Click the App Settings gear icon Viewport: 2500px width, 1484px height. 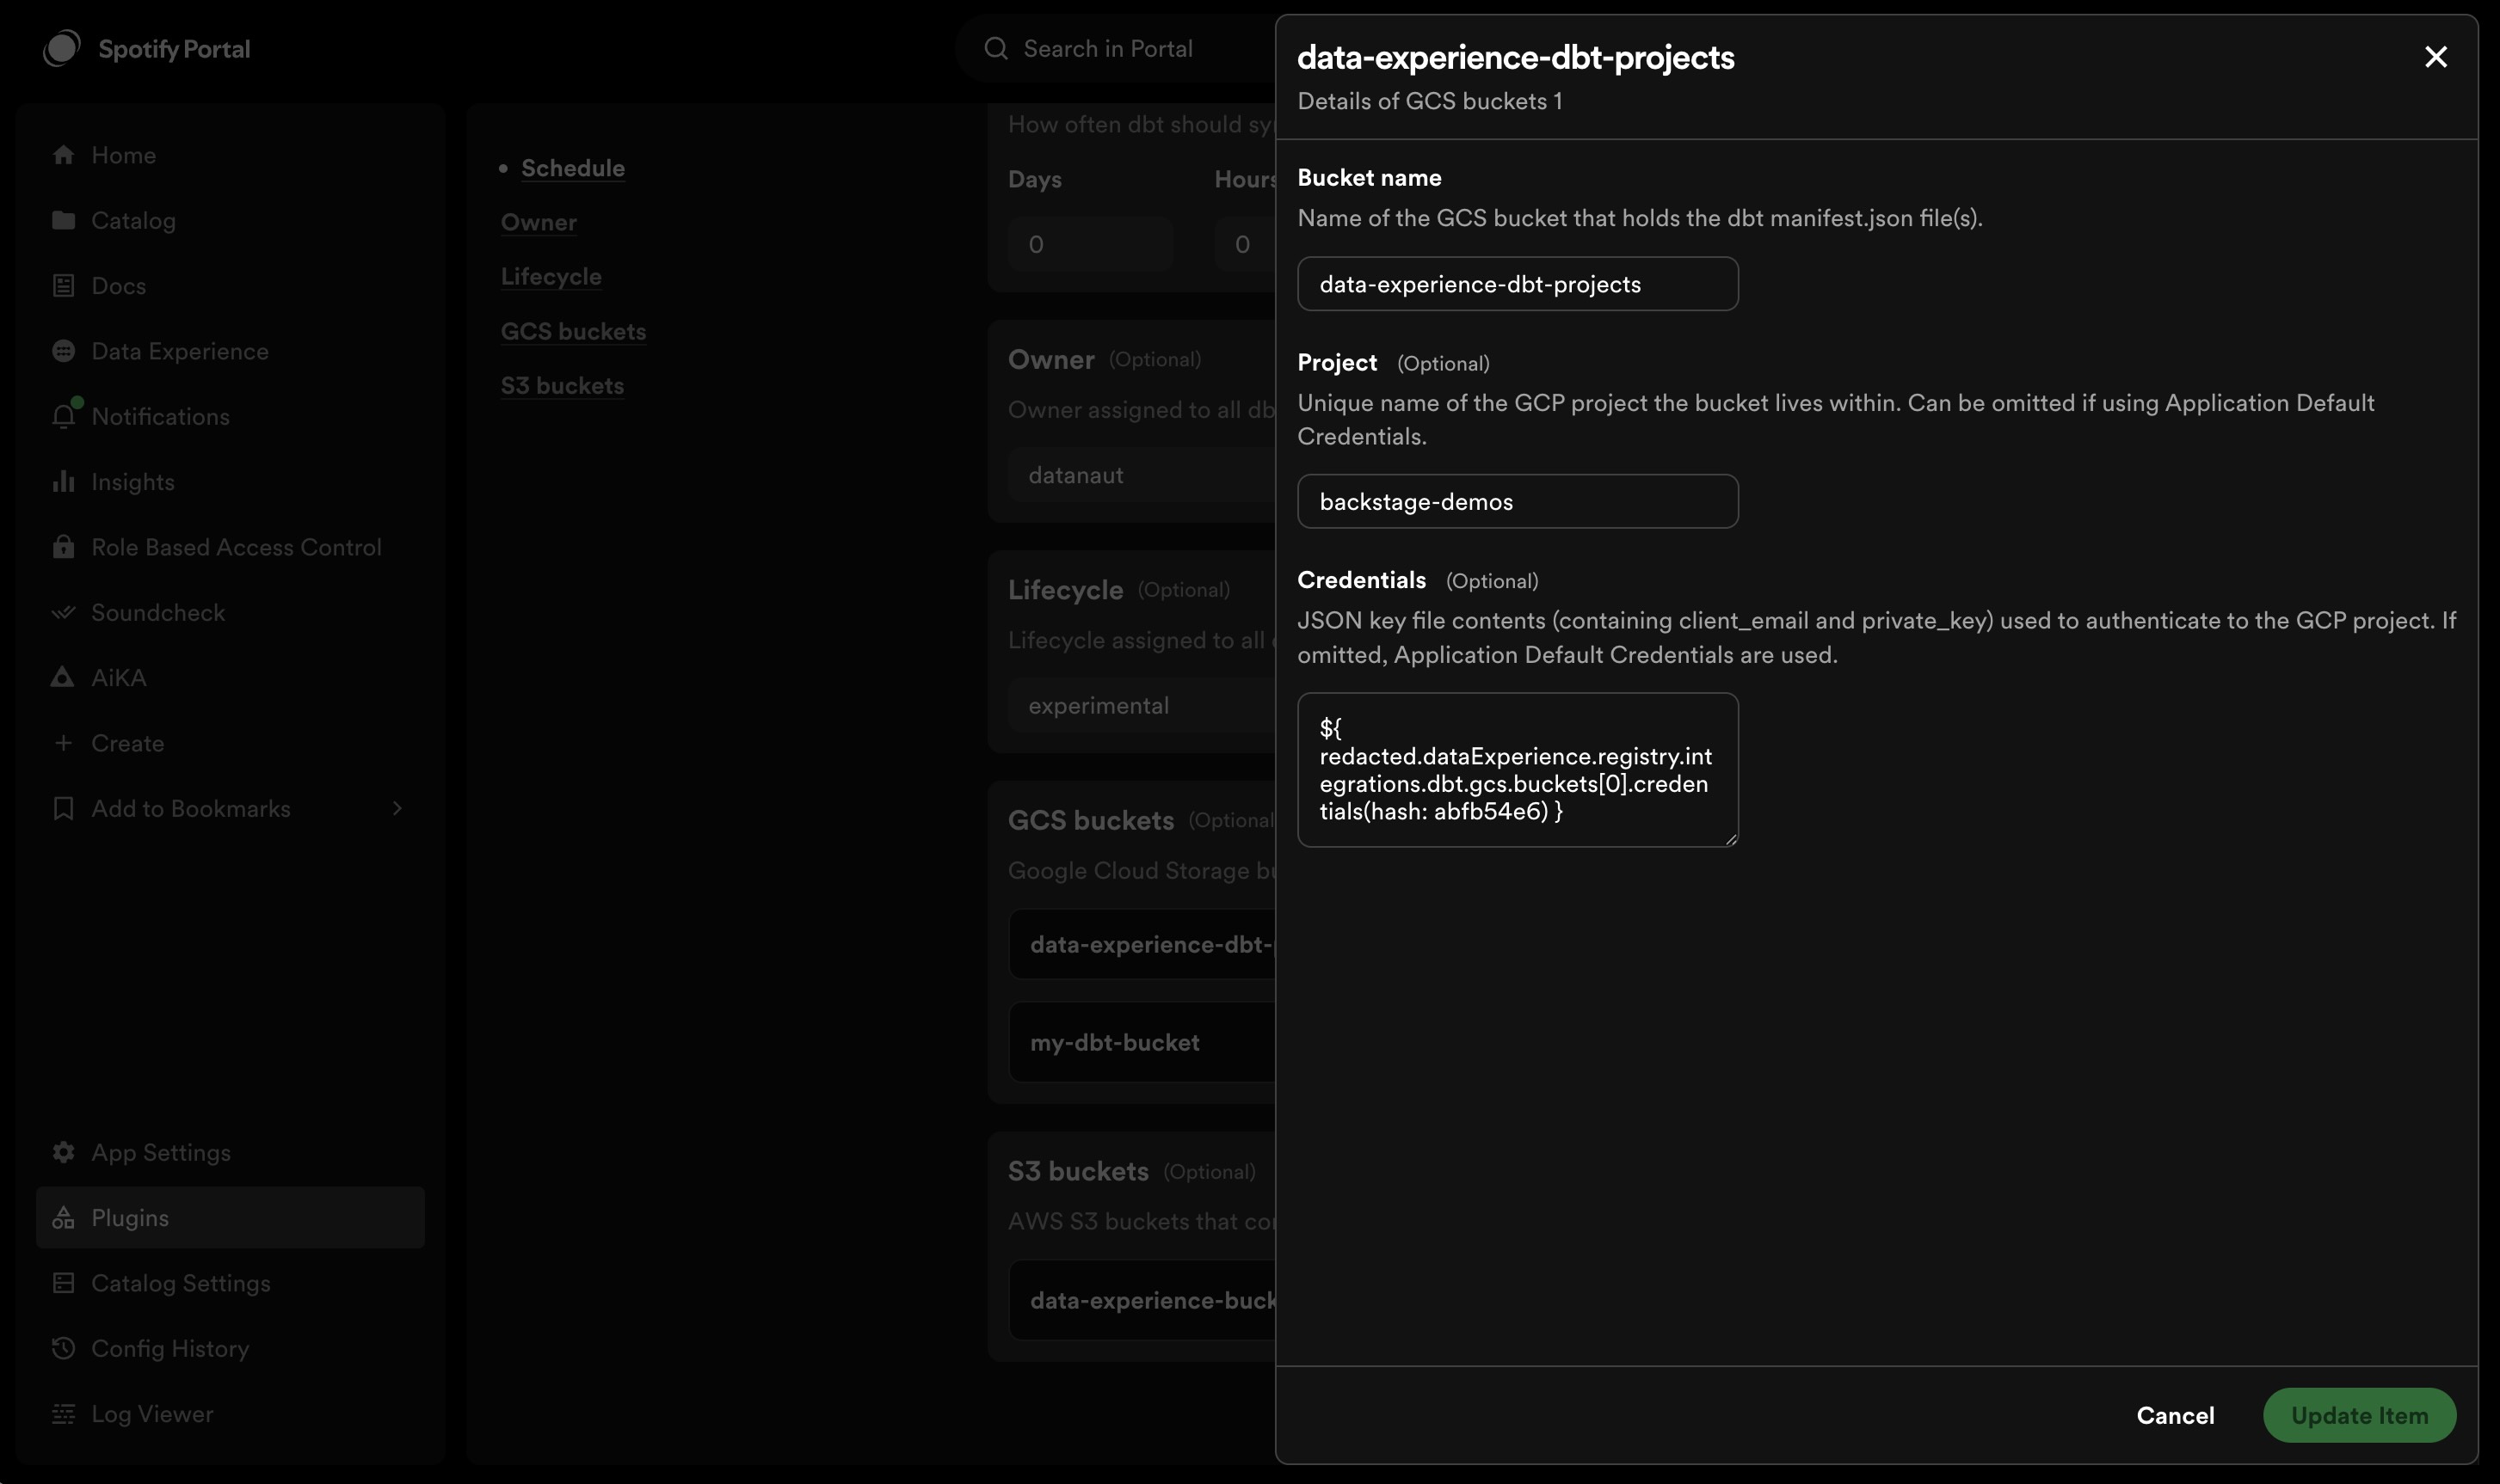63,1152
